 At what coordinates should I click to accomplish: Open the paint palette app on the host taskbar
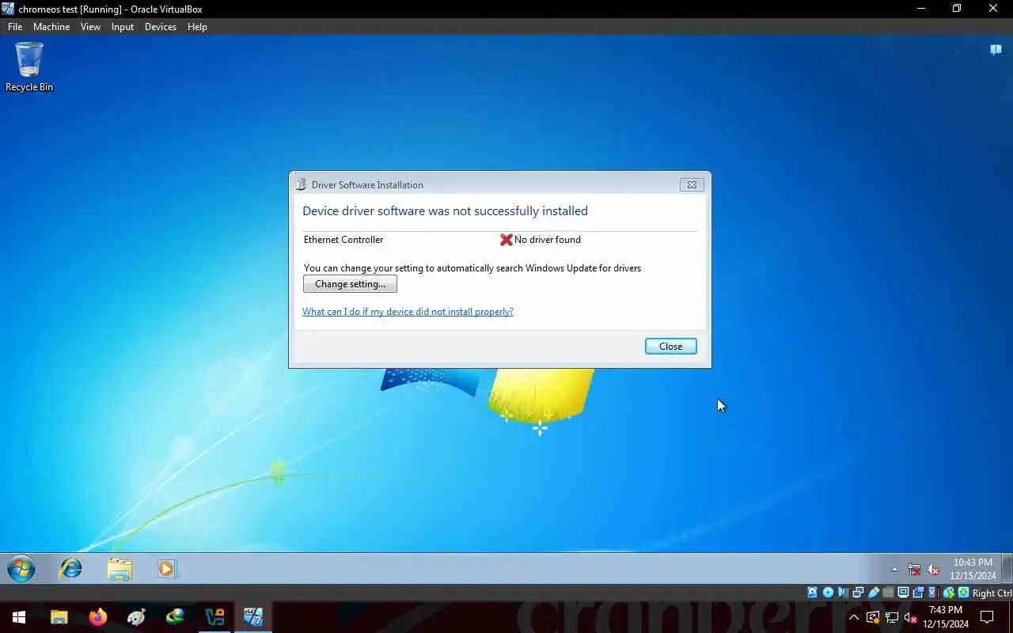point(137,617)
